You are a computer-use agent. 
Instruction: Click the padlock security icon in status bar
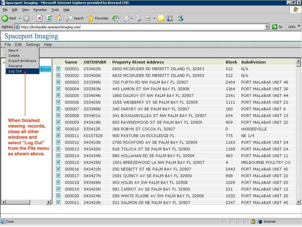coord(253,221)
